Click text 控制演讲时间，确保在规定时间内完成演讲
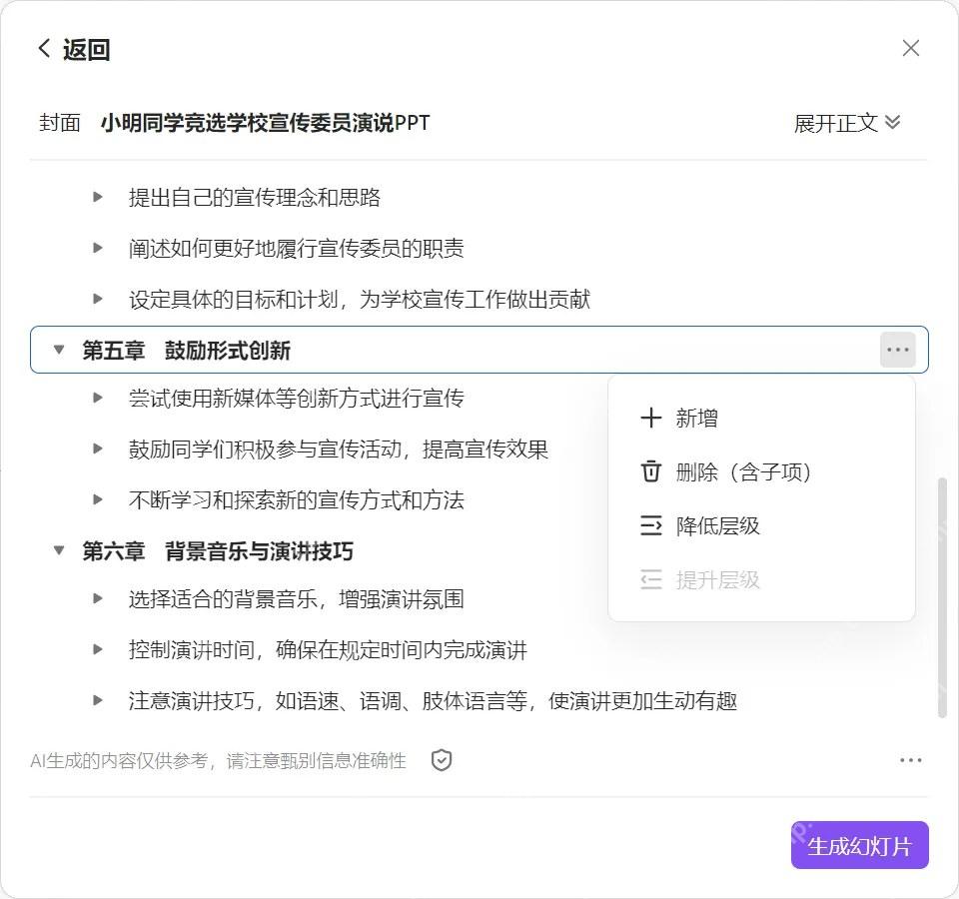 (x=328, y=649)
